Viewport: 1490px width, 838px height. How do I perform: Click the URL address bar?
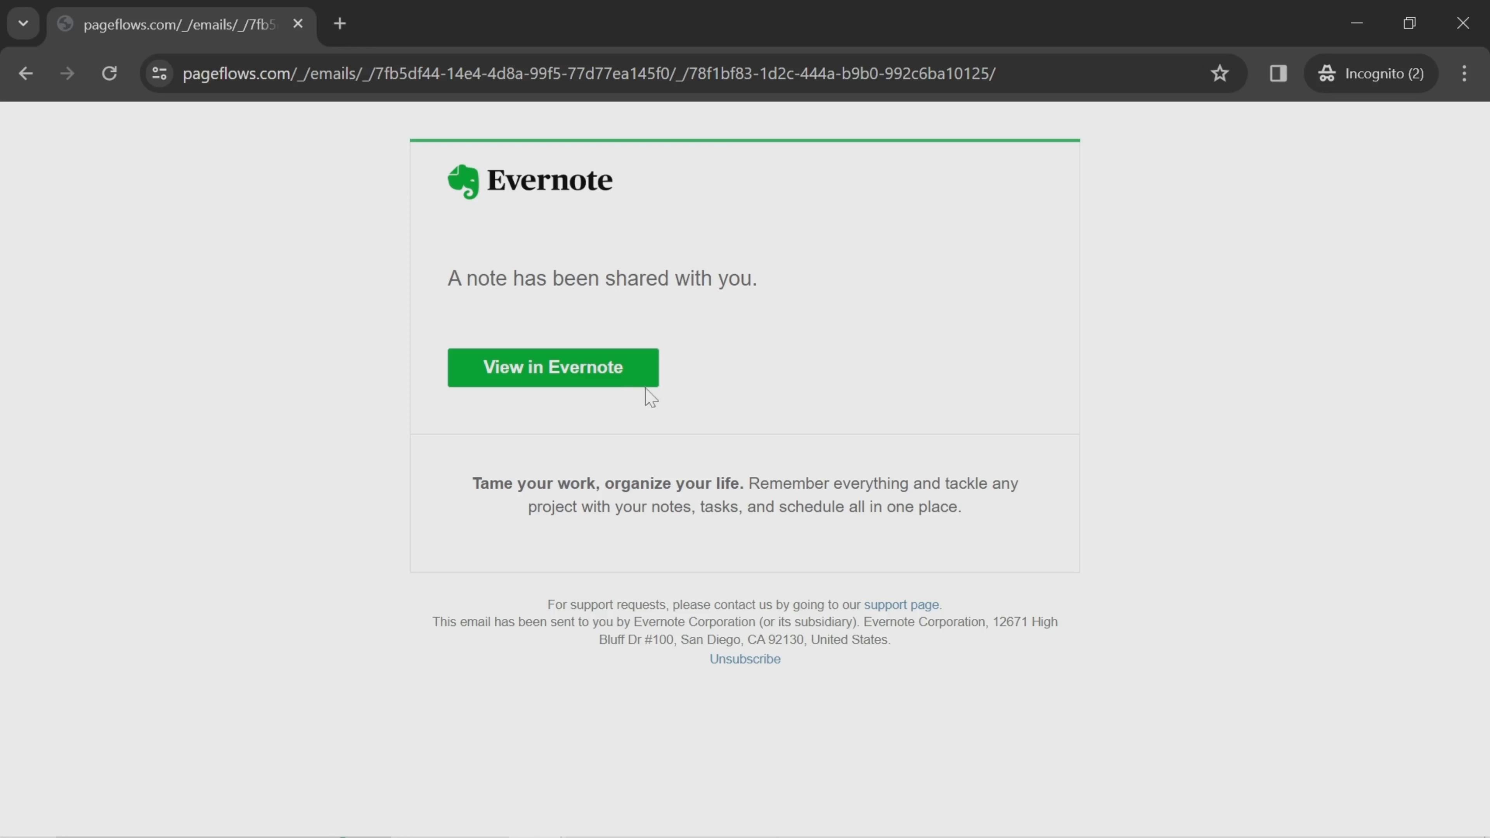point(589,73)
